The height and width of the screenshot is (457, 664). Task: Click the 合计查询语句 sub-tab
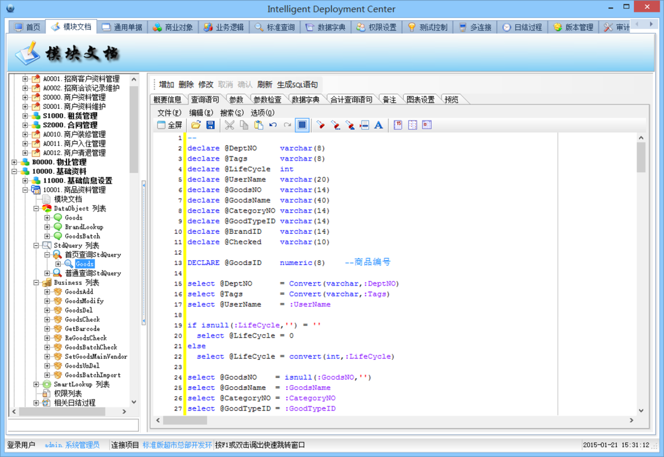pyautogui.click(x=351, y=100)
